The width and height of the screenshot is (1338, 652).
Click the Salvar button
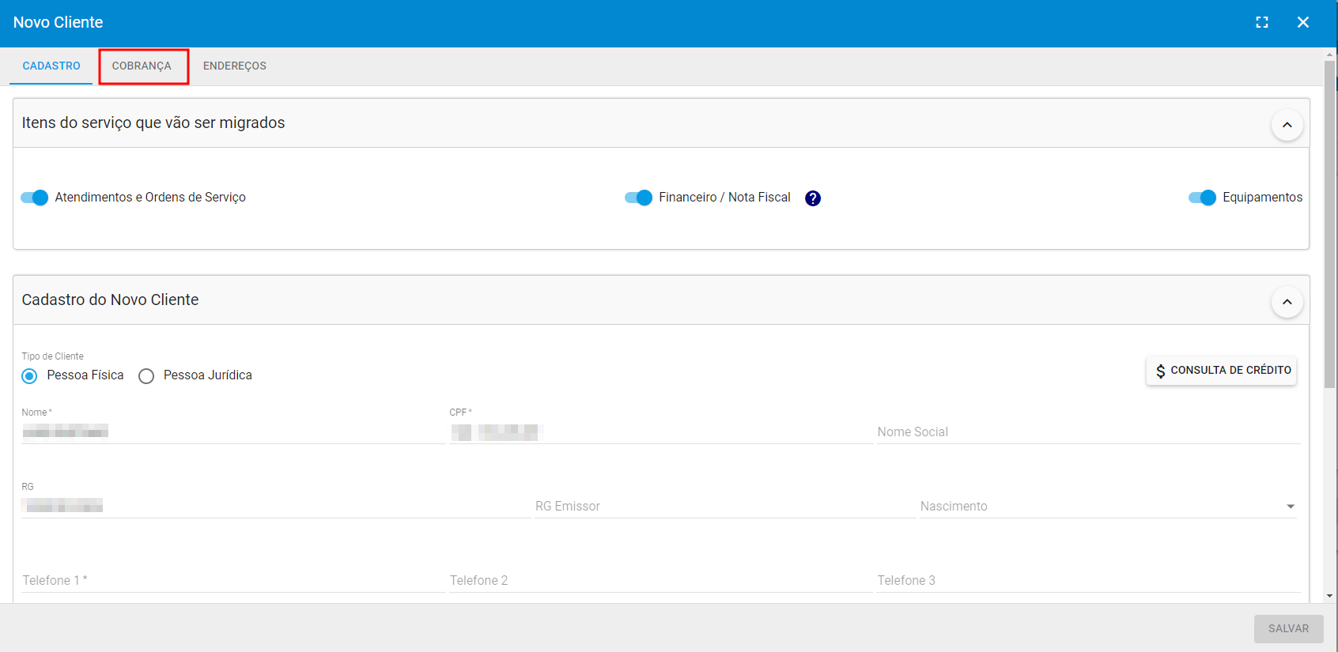click(1288, 629)
